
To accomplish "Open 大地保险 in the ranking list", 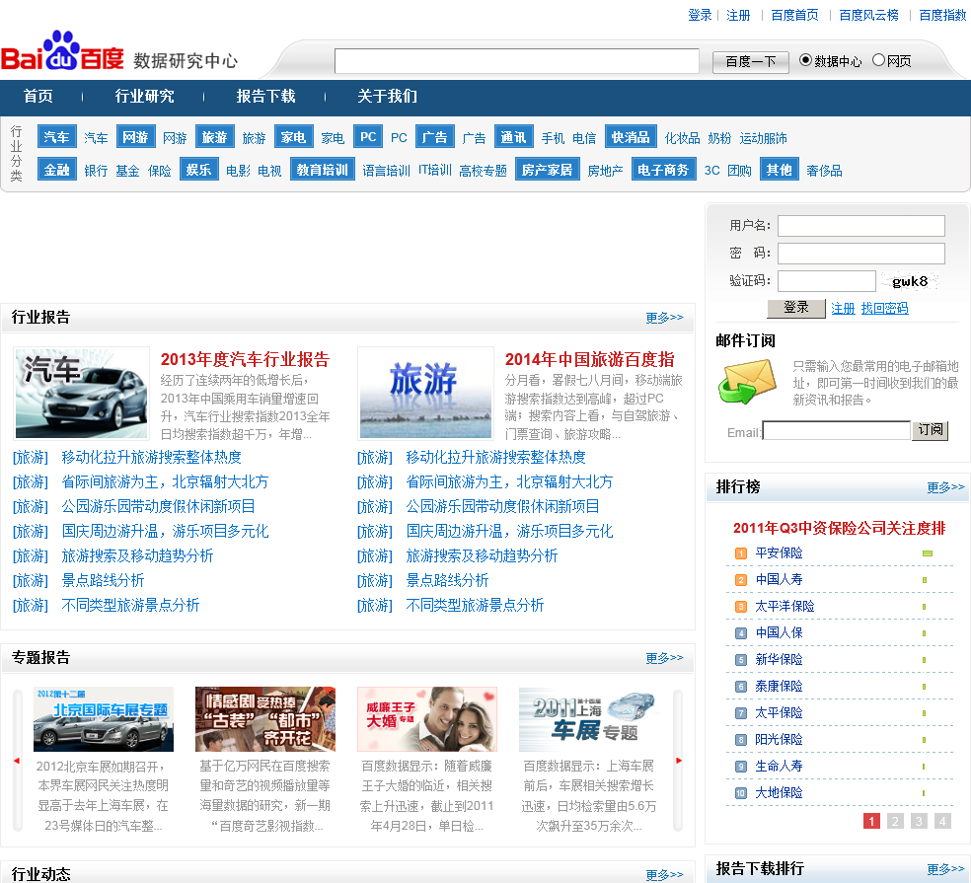I will pyautogui.click(x=779, y=792).
